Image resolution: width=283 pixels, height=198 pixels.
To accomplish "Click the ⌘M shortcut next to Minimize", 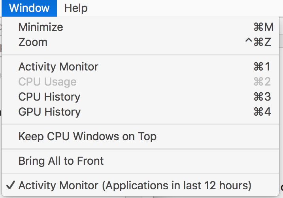I will coord(263,27).
